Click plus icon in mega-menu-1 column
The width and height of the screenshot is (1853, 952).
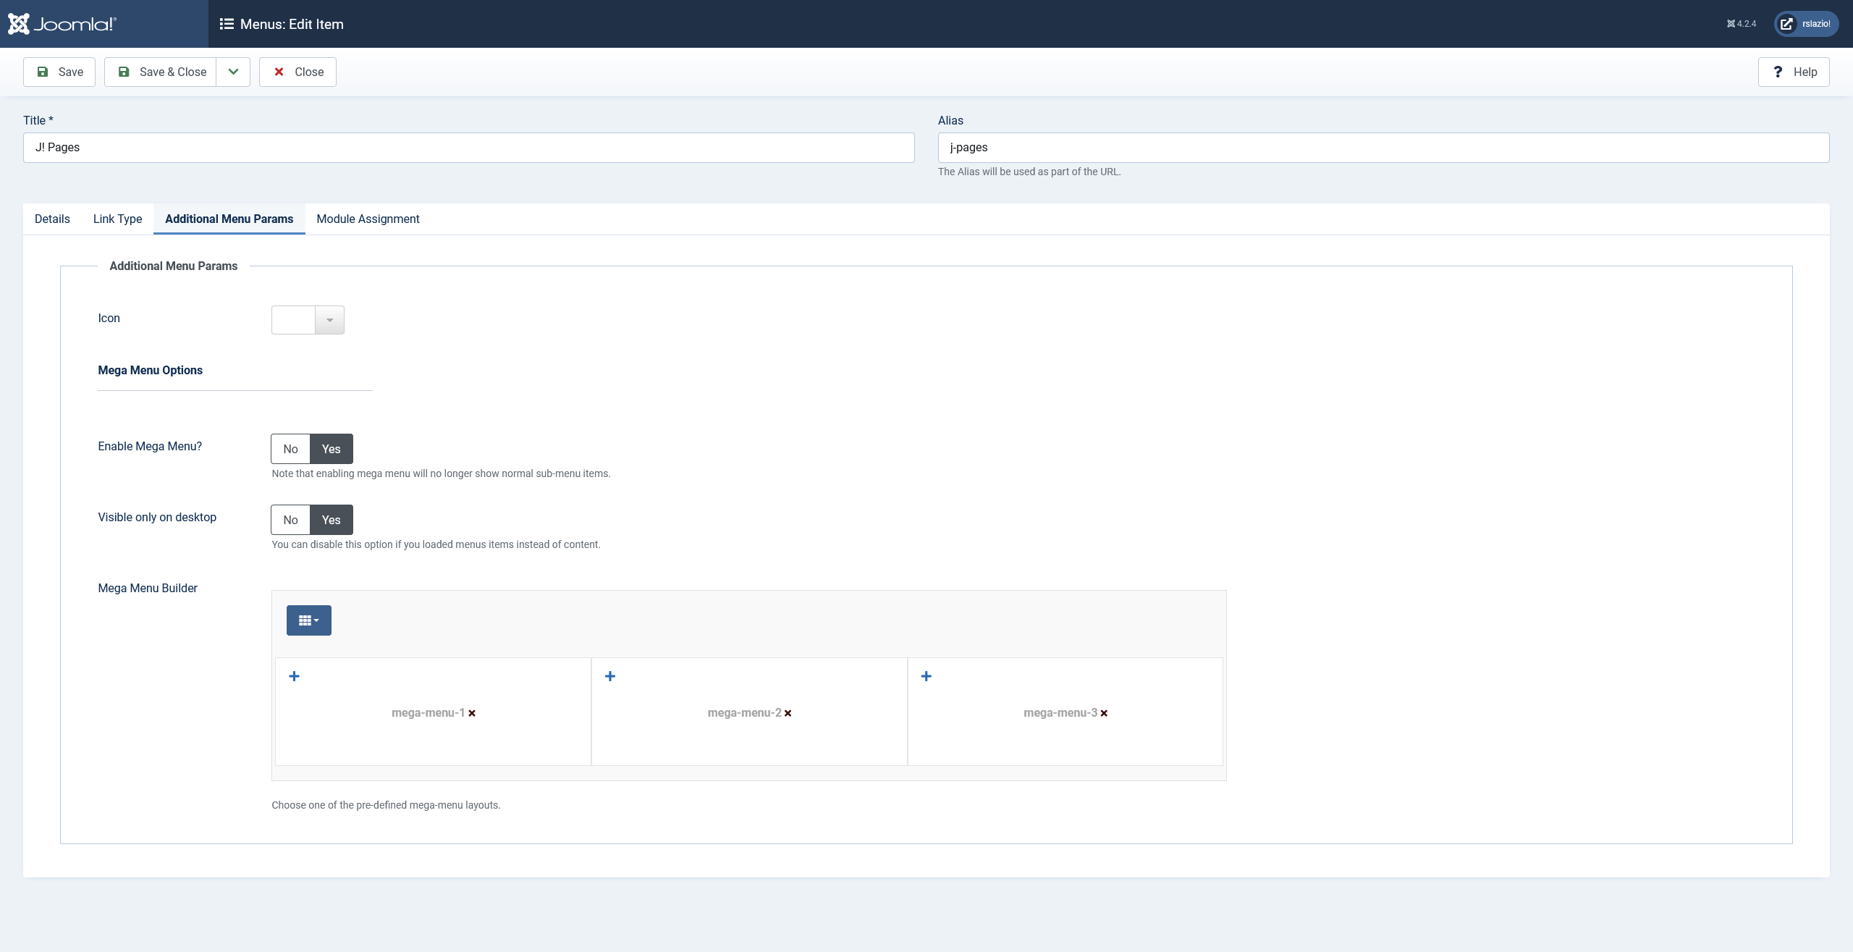[x=295, y=676]
